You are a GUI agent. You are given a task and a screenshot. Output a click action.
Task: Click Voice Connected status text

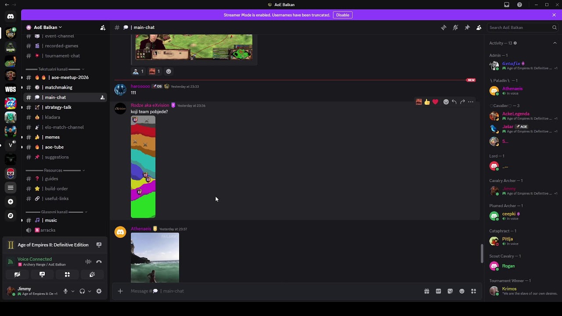pos(35,259)
